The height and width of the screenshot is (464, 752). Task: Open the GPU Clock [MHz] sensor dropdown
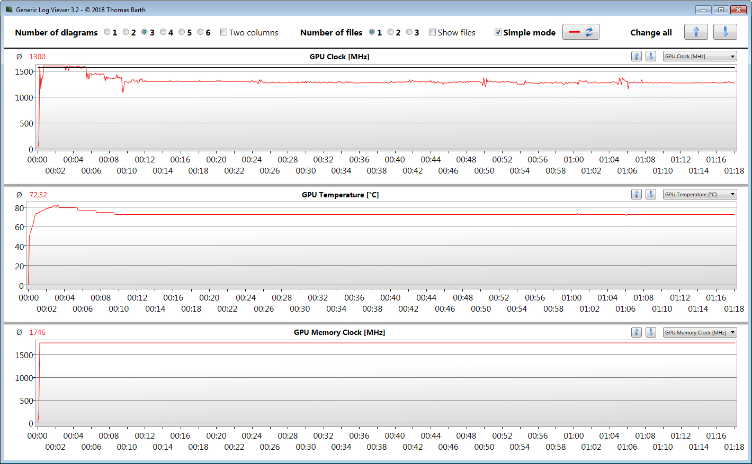[x=700, y=56]
